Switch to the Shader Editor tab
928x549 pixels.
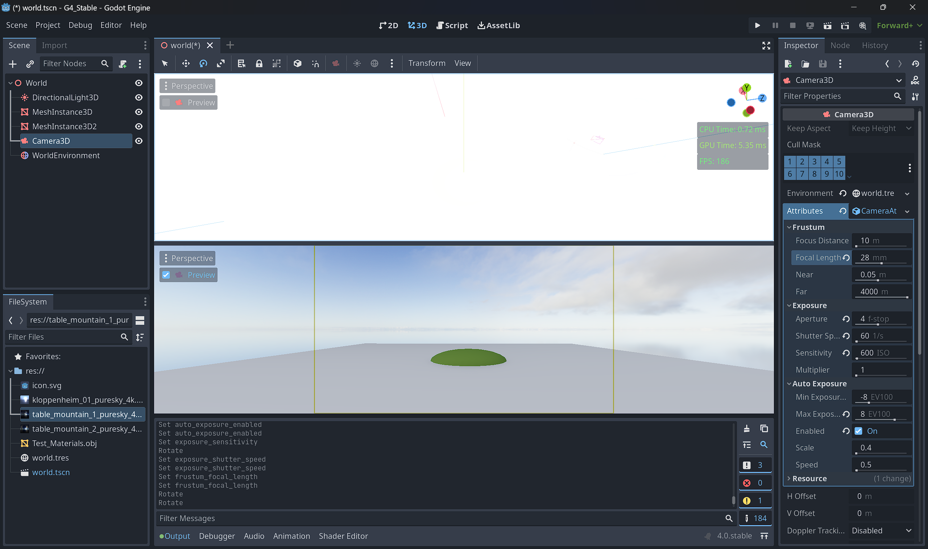(x=343, y=536)
